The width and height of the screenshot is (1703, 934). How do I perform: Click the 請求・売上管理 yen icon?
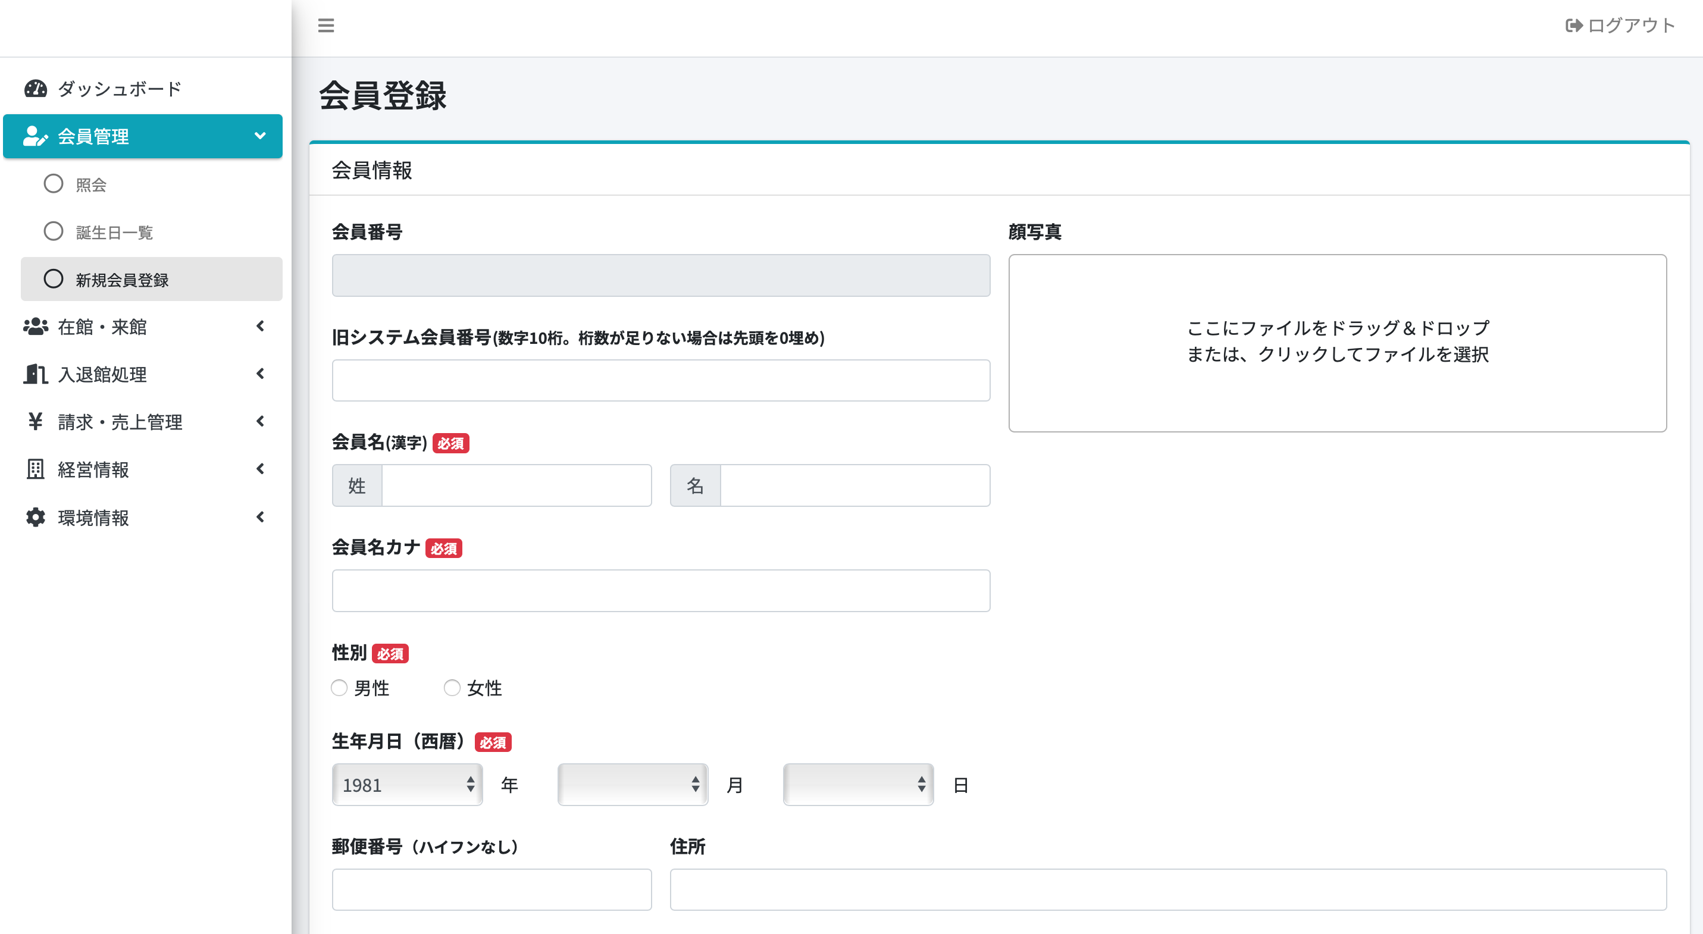click(x=36, y=422)
